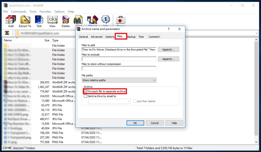Select the file sized 334,935

tap(39, 96)
